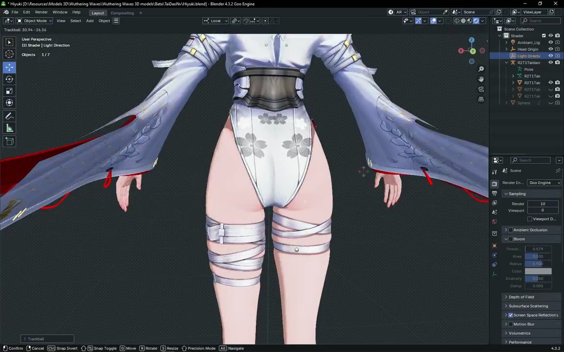
Task: Disable Screen Space Reflections checkbox
Action: [511, 315]
